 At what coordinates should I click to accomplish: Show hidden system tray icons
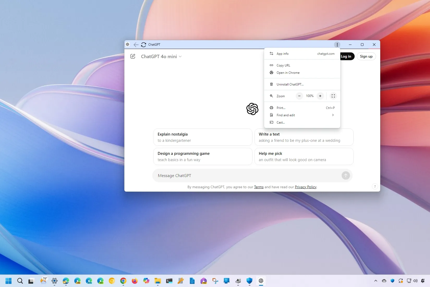click(x=376, y=281)
